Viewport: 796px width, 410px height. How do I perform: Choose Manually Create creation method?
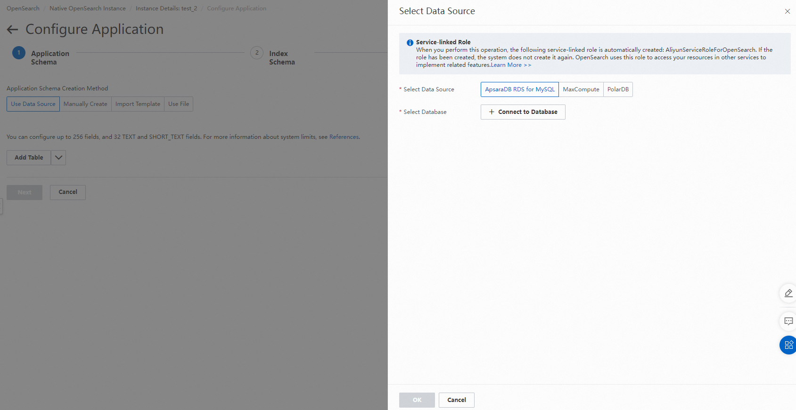tap(85, 104)
